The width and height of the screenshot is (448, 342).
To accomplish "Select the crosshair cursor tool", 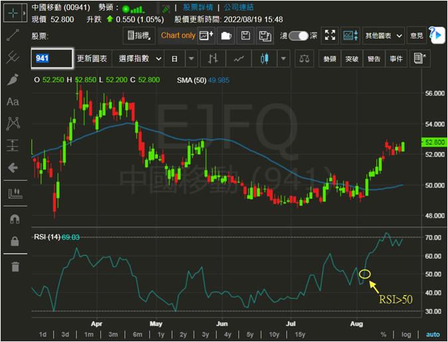I will coord(13,13).
